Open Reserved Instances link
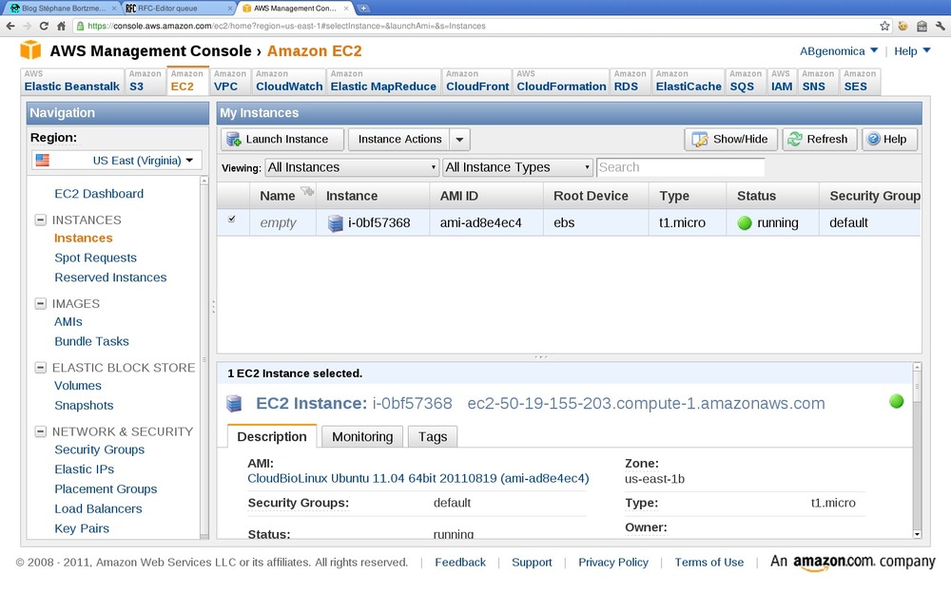Screen dimensions: 951x593 110,277
